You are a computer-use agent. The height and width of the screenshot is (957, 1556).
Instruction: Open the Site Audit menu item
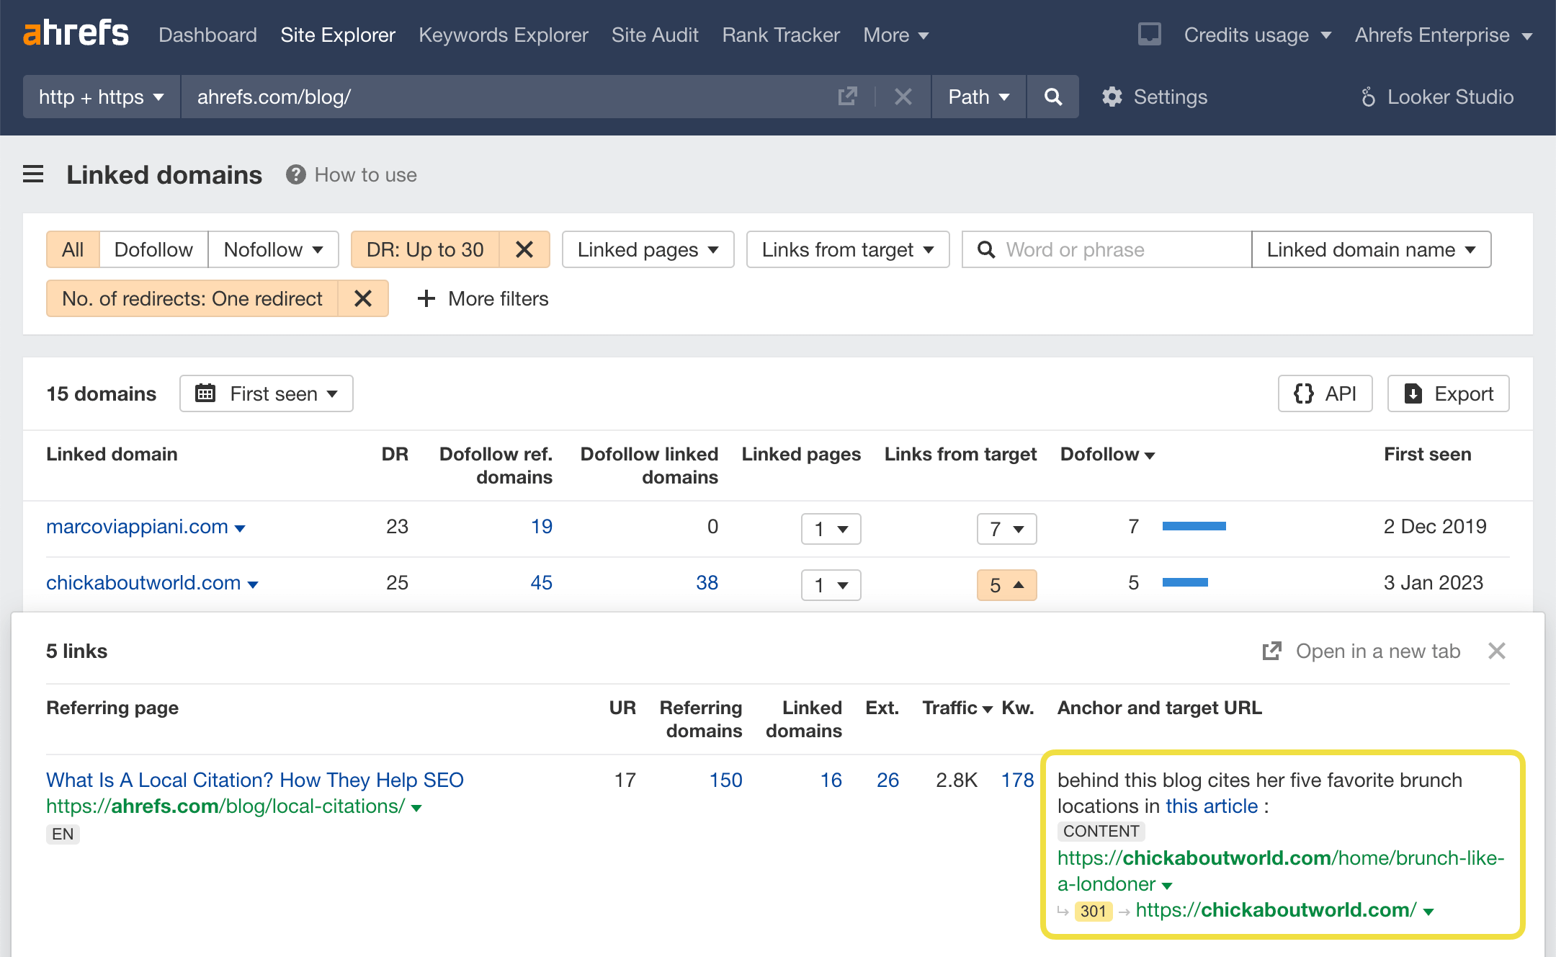click(x=655, y=35)
